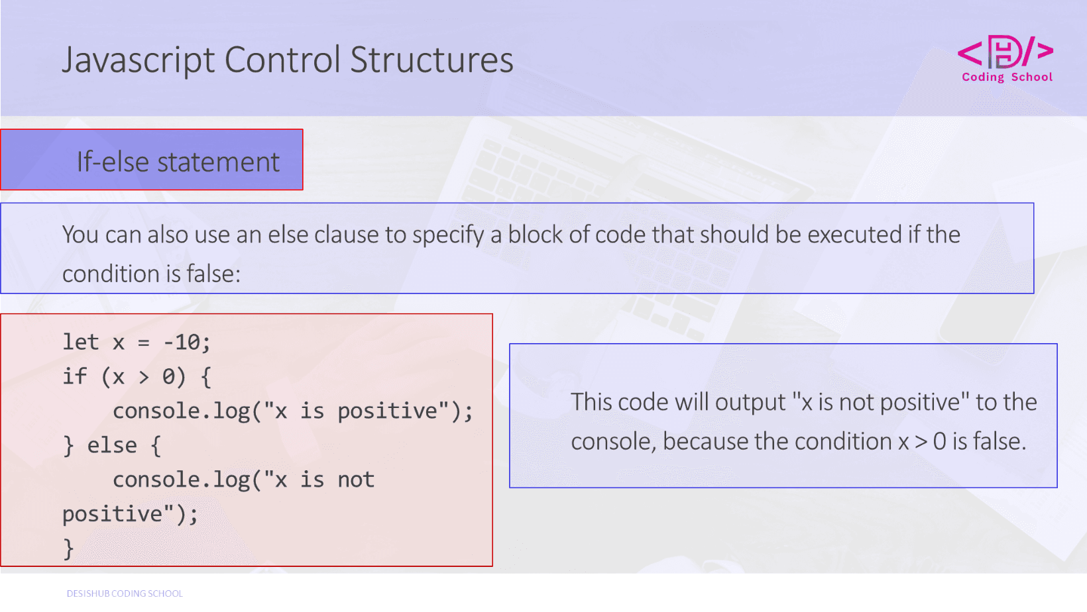Click the "Coding School" text under the logo
1087x612 pixels.
(x=1007, y=77)
